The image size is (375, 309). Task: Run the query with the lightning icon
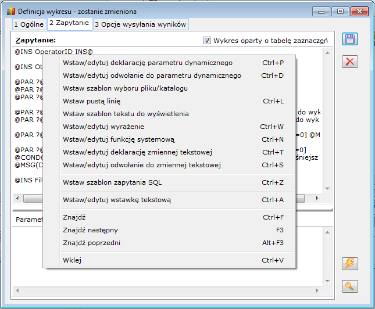[349, 264]
